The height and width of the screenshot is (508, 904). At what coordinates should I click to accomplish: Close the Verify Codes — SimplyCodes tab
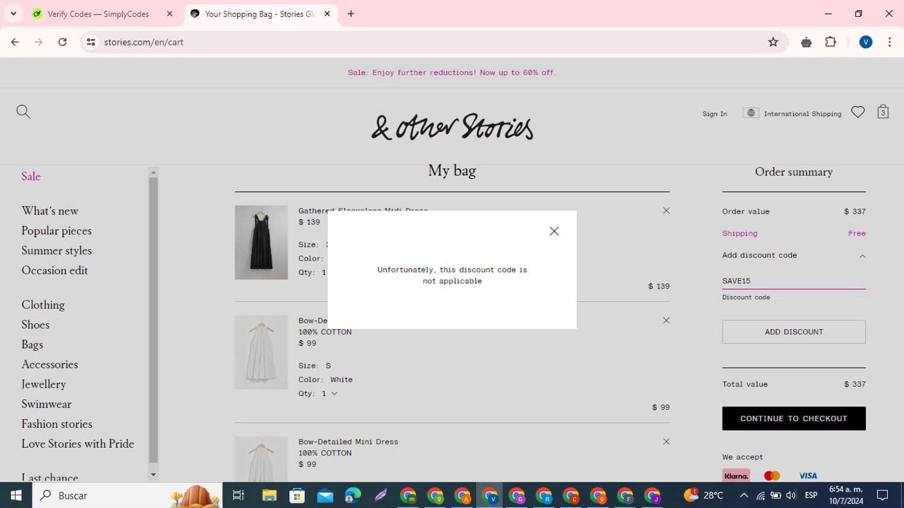[x=169, y=14]
